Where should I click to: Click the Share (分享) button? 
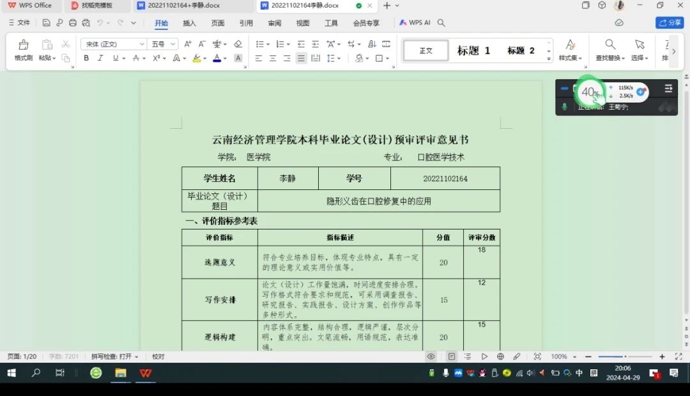[x=670, y=23]
